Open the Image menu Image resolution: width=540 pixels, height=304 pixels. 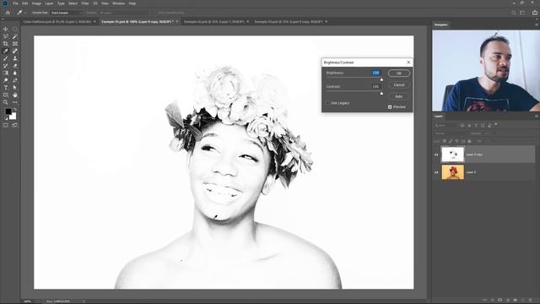click(36, 3)
